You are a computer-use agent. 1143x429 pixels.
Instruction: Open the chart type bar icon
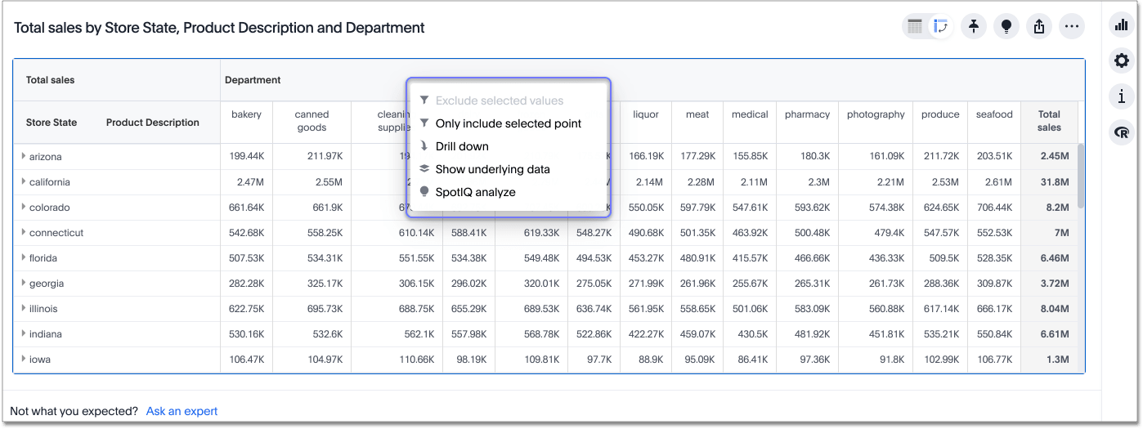click(x=1120, y=25)
